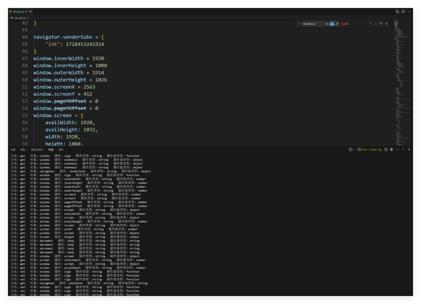Go to next find match
The image size is (421, 304).
point(376,24)
